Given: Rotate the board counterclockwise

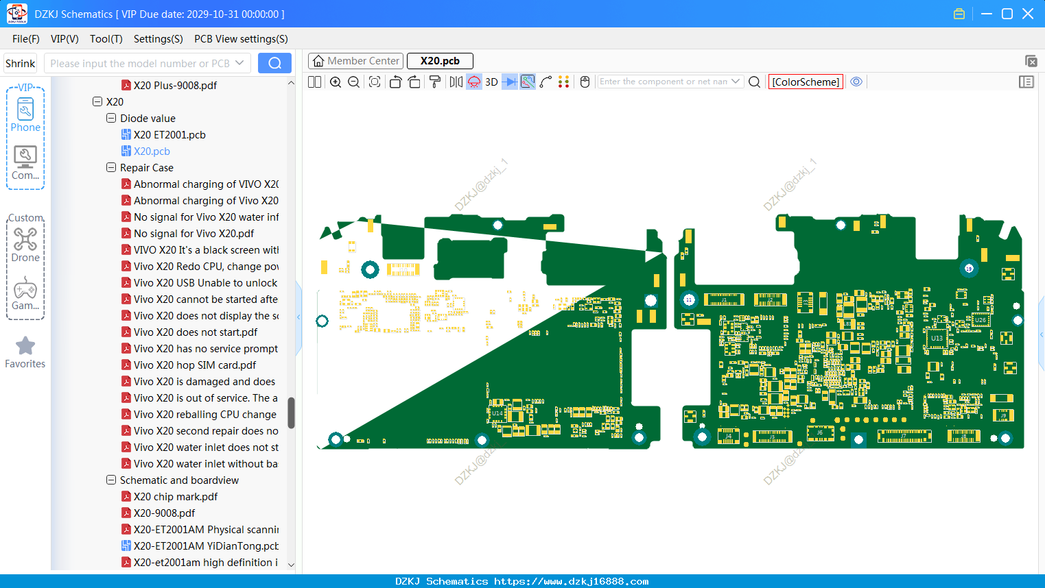Looking at the screenshot, I should (x=395, y=82).
